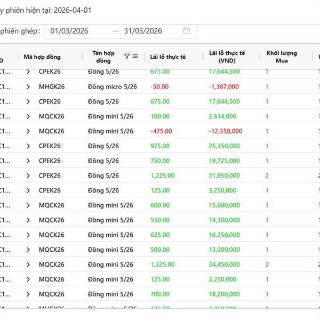
Task: Sort by Khối lượng Mua column header
Action: 282,57
